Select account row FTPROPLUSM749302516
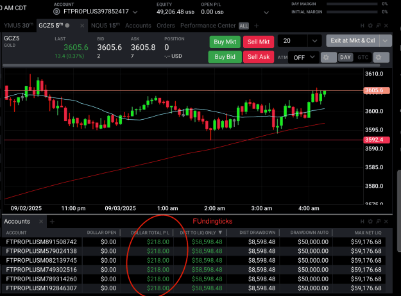 tap(194, 270)
